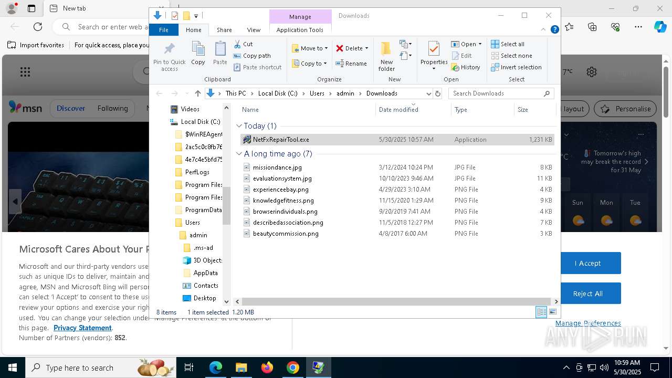
Task: Click the Copy ribbon icon
Action: click(x=198, y=54)
